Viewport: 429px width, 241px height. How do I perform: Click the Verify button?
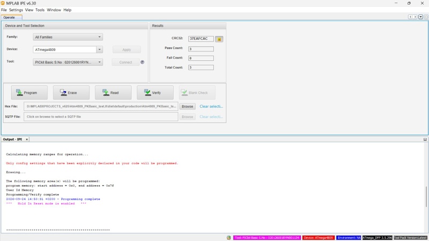click(155, 92)
